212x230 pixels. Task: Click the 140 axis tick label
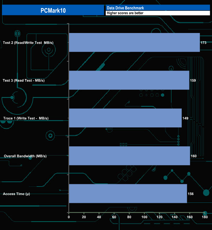coord(174,217)
